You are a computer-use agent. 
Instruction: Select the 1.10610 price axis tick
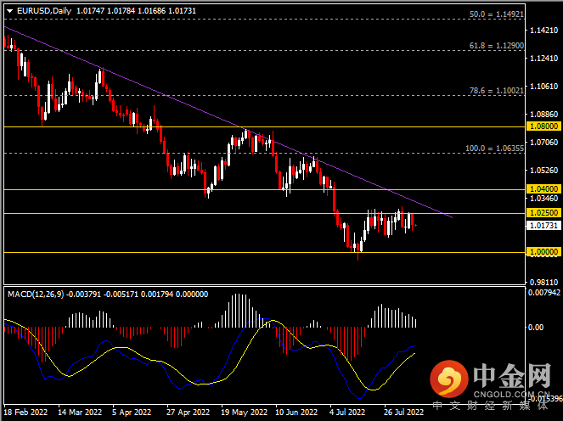(x=544, y=86)
